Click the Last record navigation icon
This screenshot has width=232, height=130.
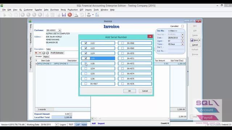[x=40, y=15]
